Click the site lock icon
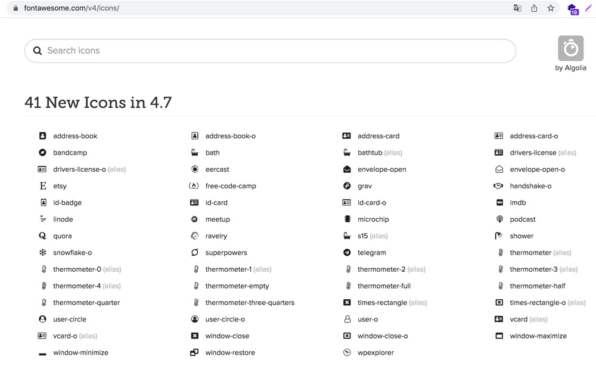Image resolution: width=596 pixels, height=366 pixels. pyautogui.click(x=15, y=8)
